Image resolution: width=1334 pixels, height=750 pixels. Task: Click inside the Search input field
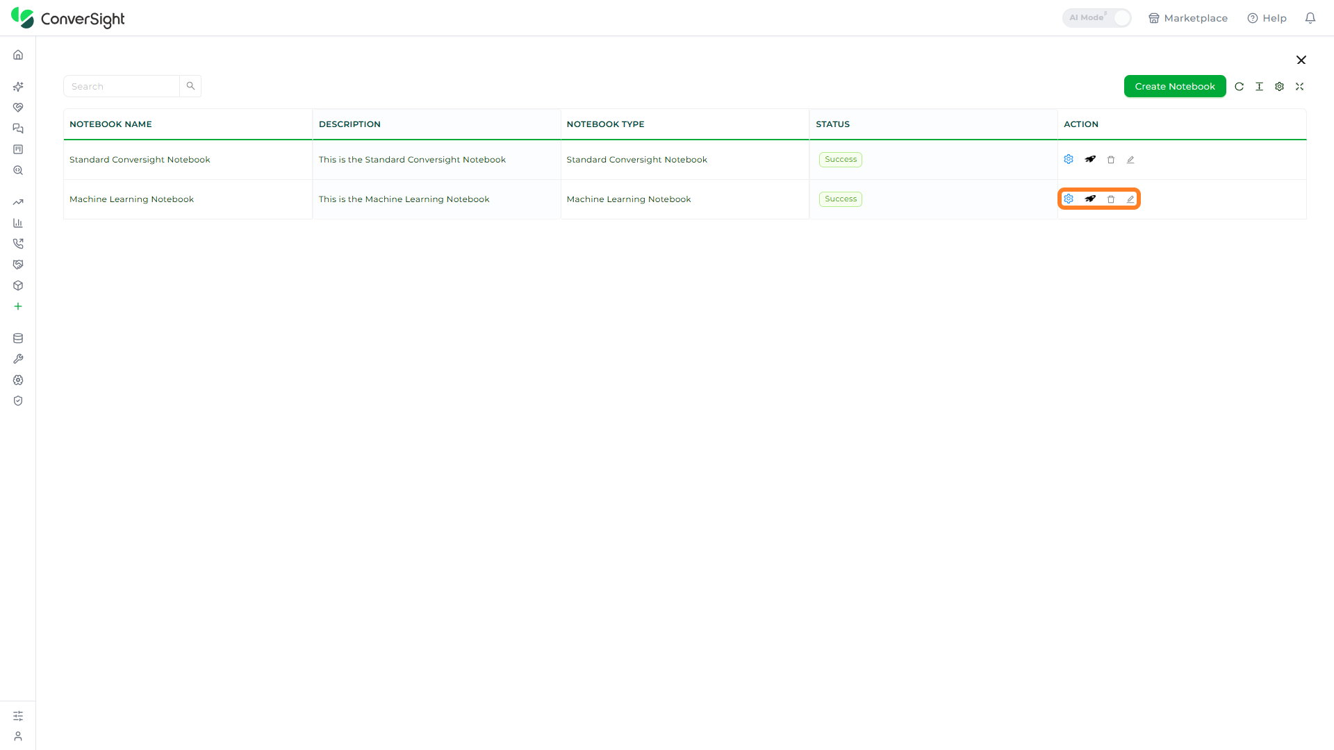(x=122, y=87)
